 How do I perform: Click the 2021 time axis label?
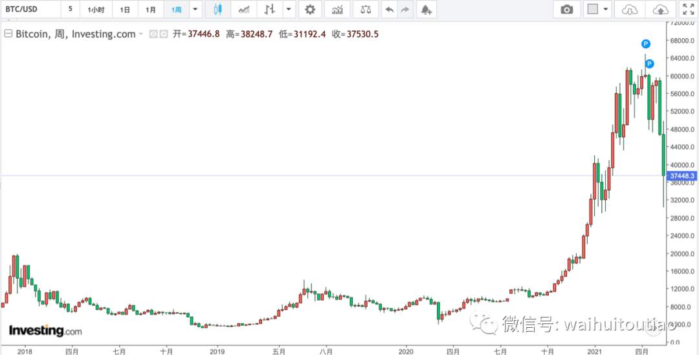coord(595,350)
